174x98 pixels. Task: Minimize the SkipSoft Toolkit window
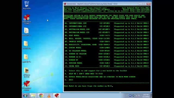(140, 4)
